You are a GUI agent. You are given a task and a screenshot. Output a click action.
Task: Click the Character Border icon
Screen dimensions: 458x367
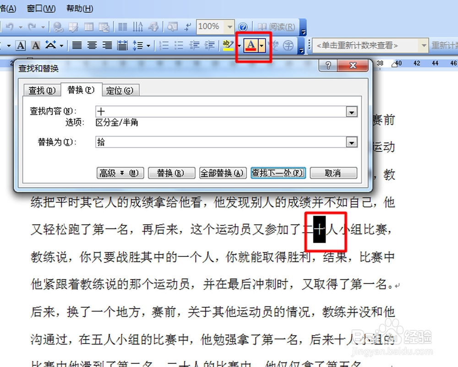[21, 45]
